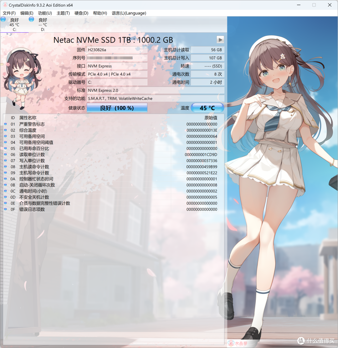Click the status dot for attribute 03 可用备用空间
The width and height of the screenshot is (338, 348).
tap(6, 136)
